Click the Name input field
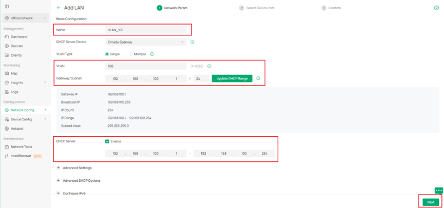Image resolution: width=444 pixels, height=208 pixels. [x=146, y=30]
